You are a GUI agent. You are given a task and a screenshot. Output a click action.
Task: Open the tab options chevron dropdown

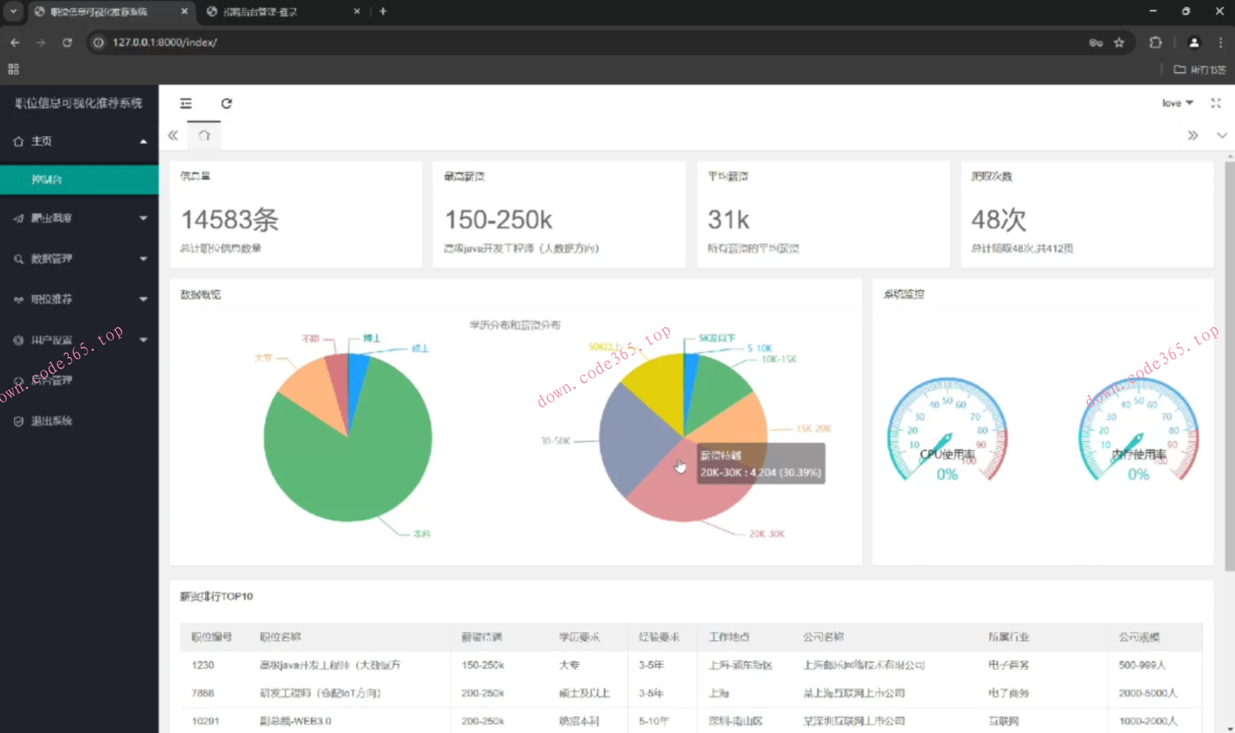(x=1221, y=136)
